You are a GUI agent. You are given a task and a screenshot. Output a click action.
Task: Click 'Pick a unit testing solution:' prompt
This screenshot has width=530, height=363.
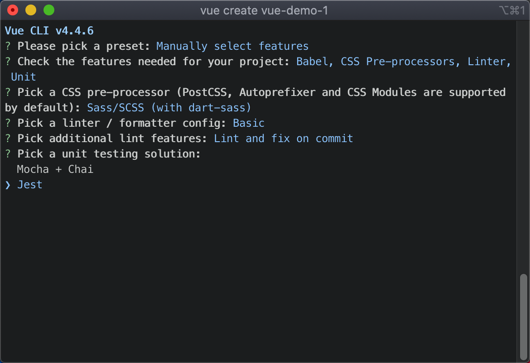point(109,154)
